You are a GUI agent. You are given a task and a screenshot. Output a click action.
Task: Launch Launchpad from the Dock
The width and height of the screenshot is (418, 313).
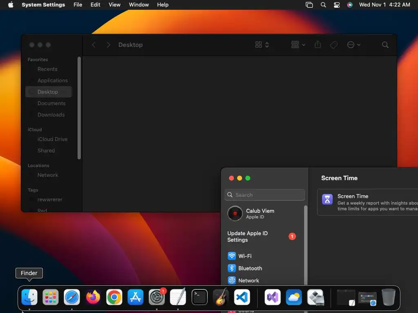click(50, 297)
